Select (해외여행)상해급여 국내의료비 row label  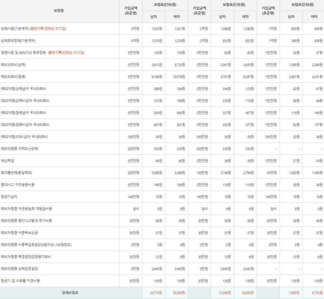23,89
